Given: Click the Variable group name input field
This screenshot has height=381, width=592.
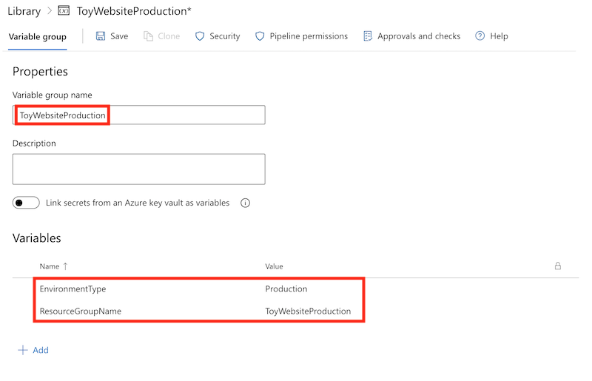Looking at the screenshot, I should pos(139,115).
